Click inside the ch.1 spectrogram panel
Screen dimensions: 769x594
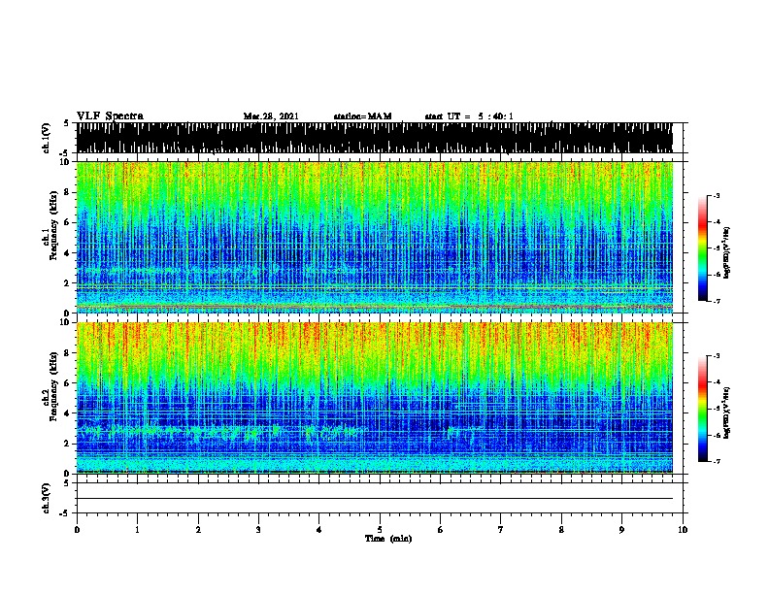pyautogui.click(x=375, y=237)
